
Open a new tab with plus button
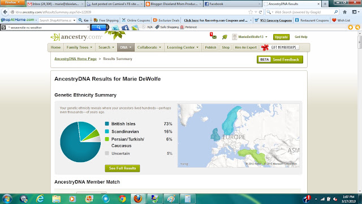[325, 4]
